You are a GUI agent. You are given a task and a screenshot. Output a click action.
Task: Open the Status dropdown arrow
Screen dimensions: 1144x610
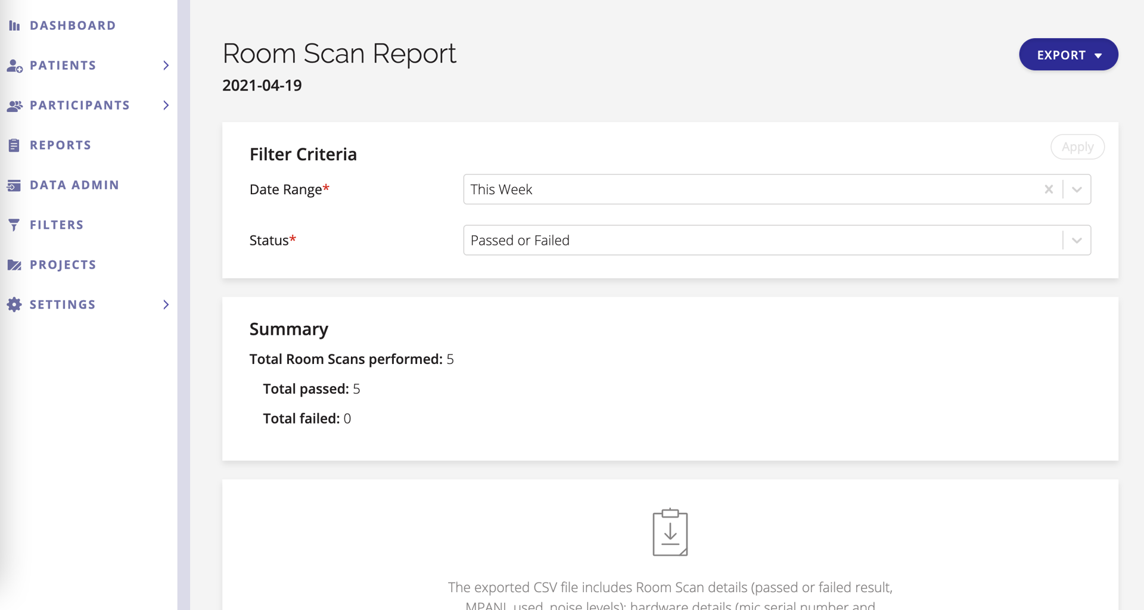[1077, 241]
